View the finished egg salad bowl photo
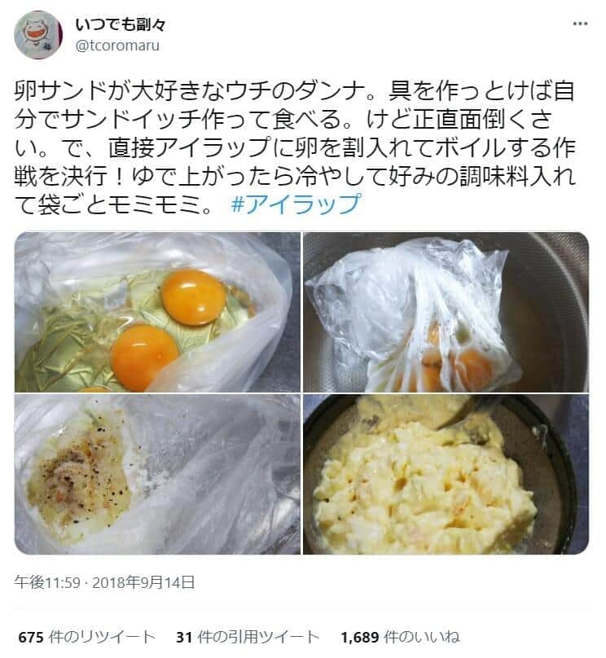606x658 pixels. tap(446, 474)
